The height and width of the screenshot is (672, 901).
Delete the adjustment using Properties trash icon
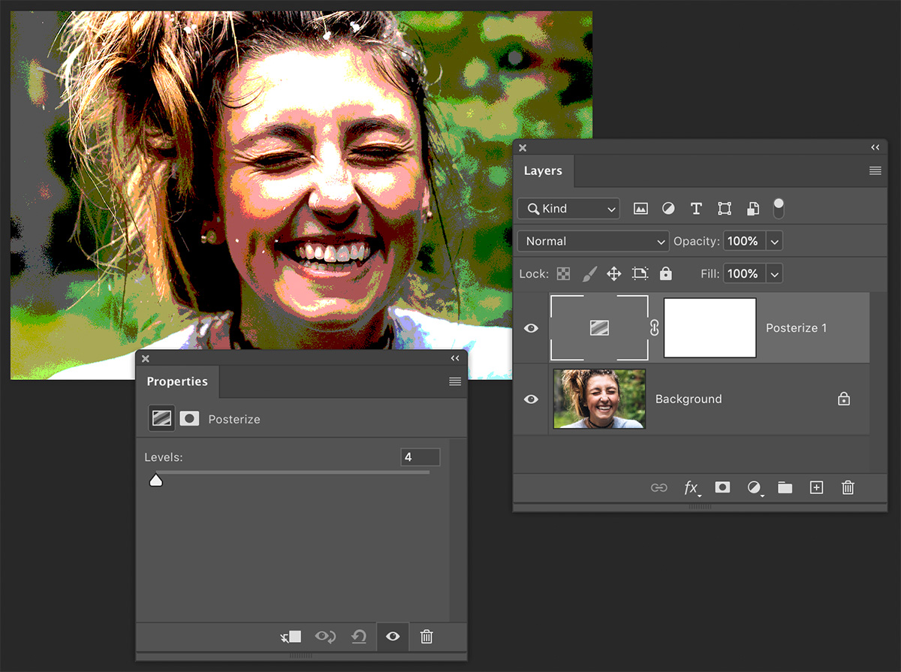[x=426, y=637]
